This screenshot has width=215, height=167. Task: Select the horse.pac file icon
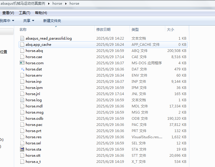tap(22, 124)
